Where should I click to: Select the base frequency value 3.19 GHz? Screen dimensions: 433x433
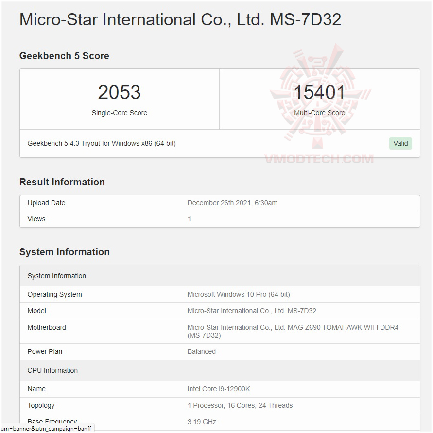[x=202, y=422]
